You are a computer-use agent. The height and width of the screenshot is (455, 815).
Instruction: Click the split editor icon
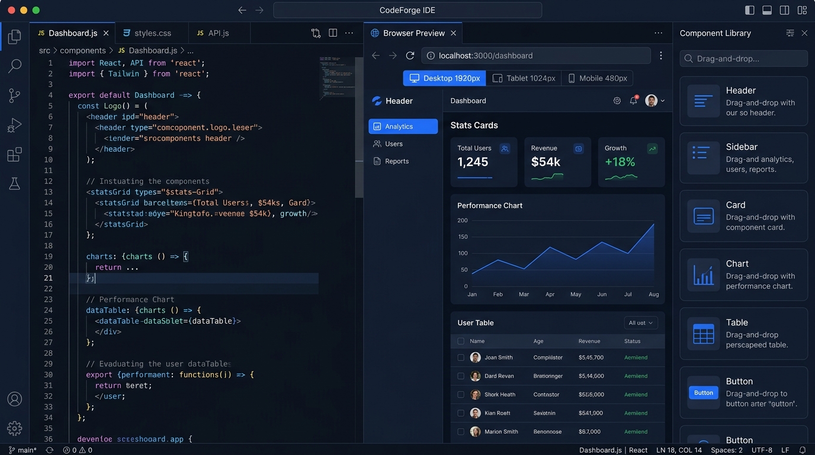click(x=333, y=33)
